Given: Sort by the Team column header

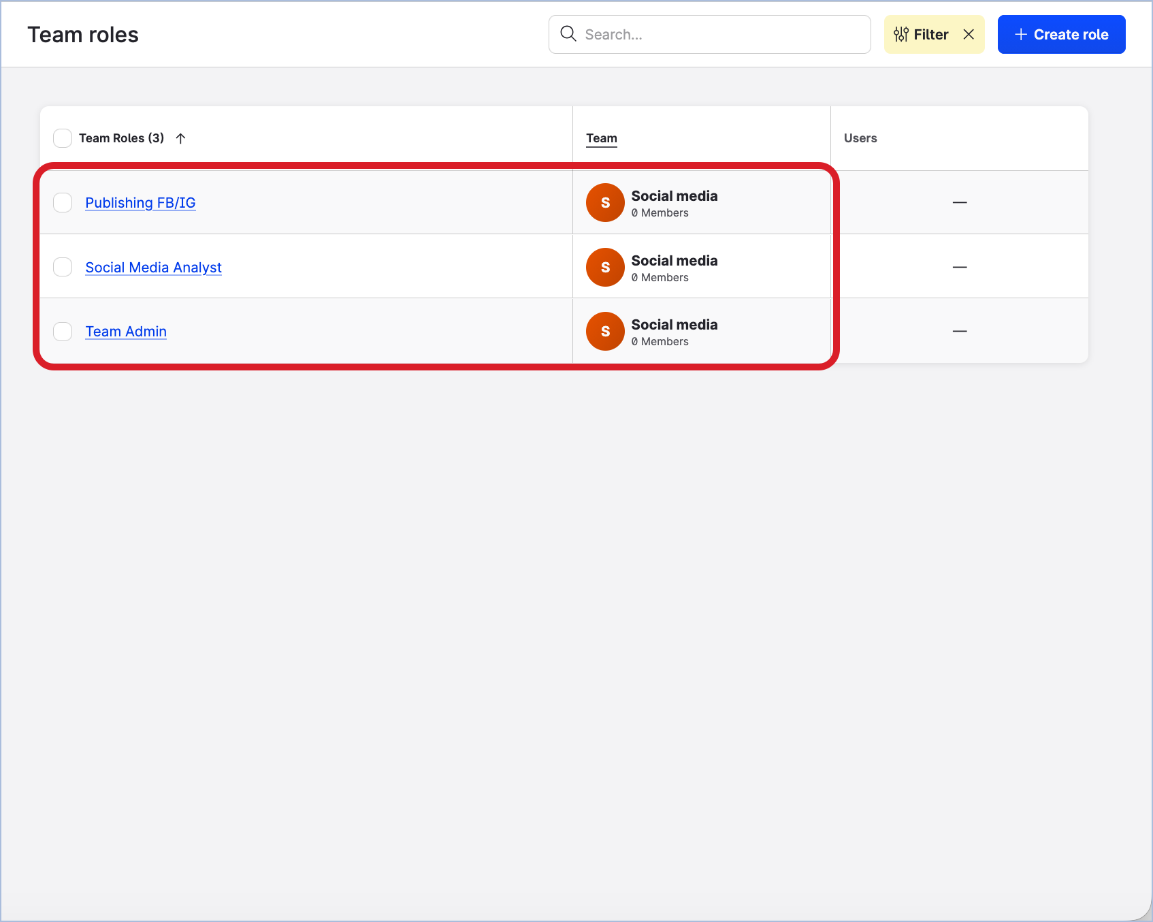Looking at the screenshot, I should coord(602,138).
